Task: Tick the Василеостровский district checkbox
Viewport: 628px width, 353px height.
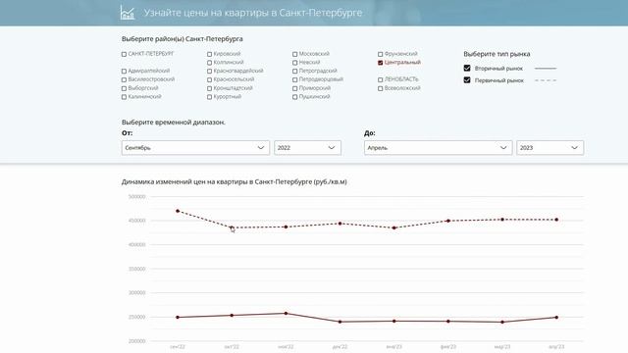Action: (x=124, y=79)
